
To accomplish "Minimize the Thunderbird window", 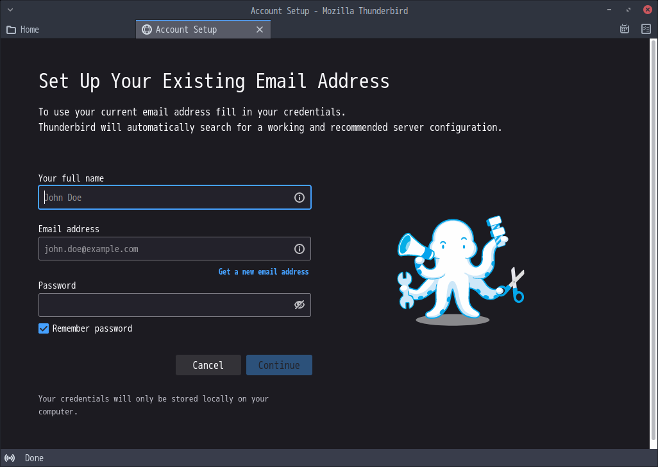I will (x=609, y=10).
